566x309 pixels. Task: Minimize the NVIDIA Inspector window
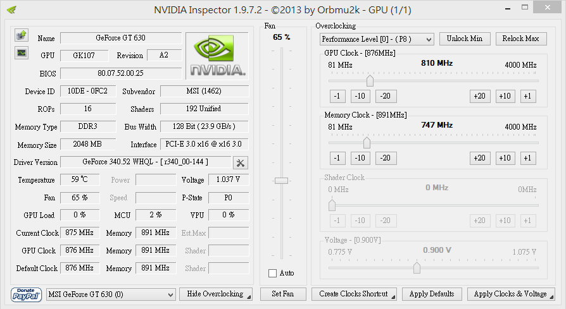(508, 8)
